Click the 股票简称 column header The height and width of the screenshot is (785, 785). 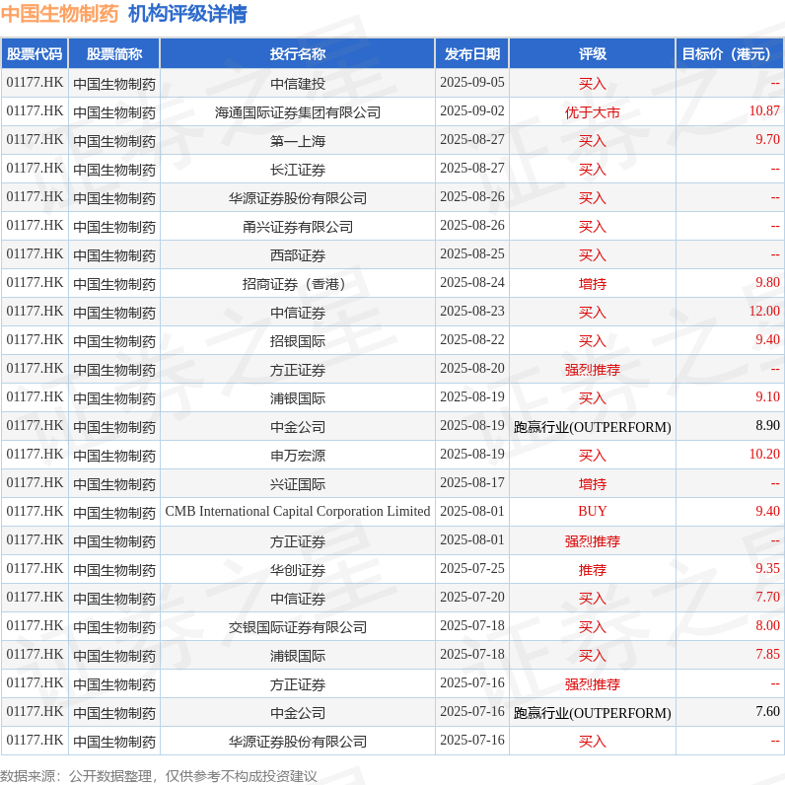tap(114, 53)
